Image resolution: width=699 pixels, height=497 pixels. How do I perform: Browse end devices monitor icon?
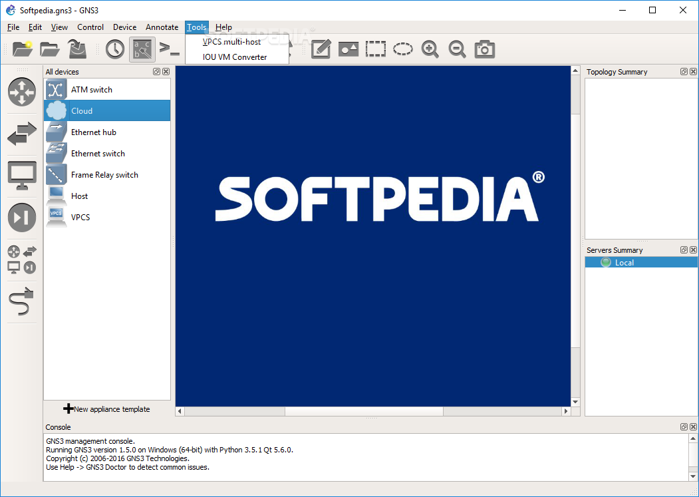22,176
